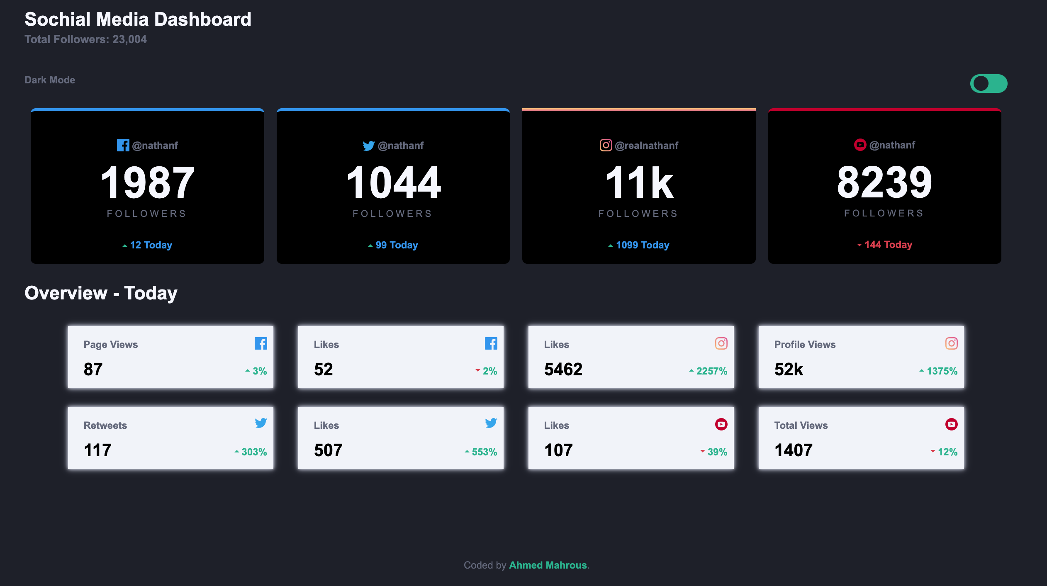This screenshot has height=586, width=1047.
Task: Click the Retweets 303% increase indicator
Action: [251, 452]
